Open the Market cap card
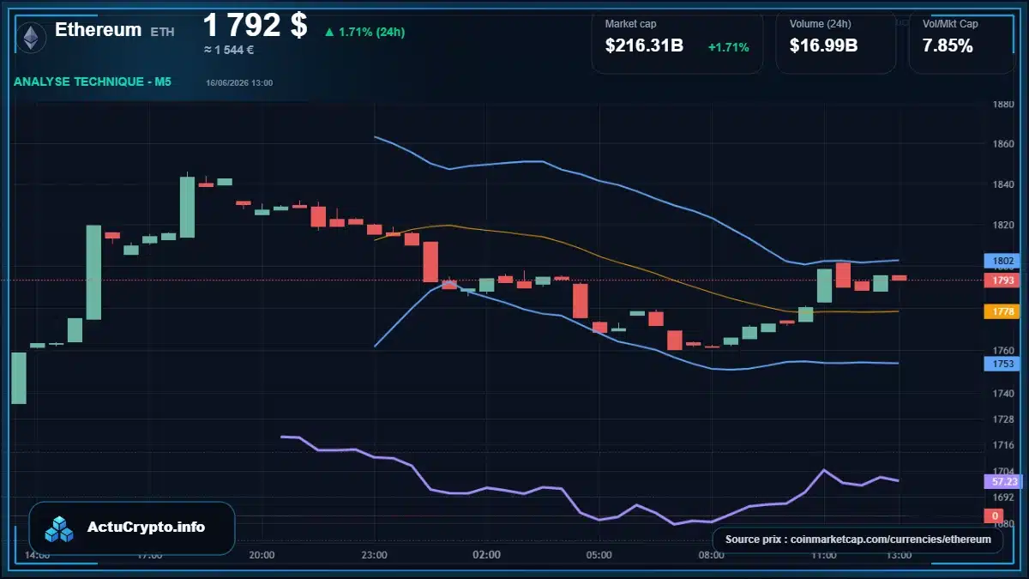Image resolution: width=1029 pixels, height=579 pixels. coord(678,41)
